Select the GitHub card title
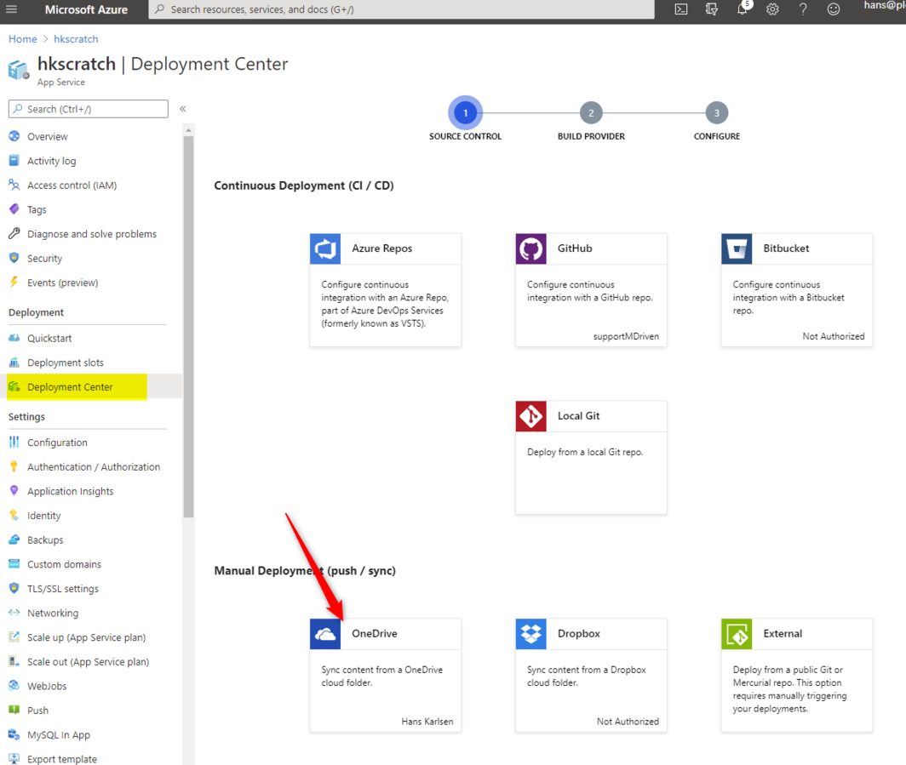Screen dimensions: 906x765 pos(575,248)
